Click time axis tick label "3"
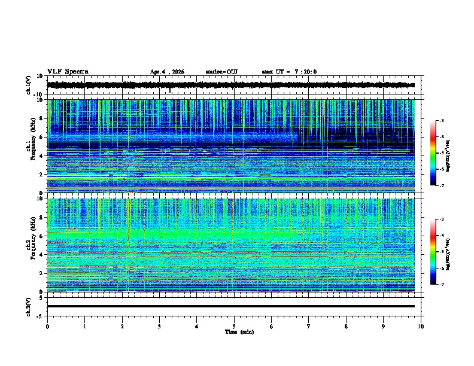The image size is (474, 366). [159, 327]
